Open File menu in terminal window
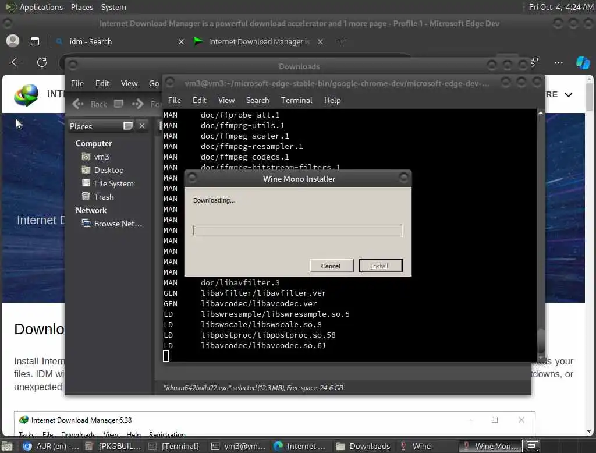The height and width of the screenshot is (453, 596). 175,100
